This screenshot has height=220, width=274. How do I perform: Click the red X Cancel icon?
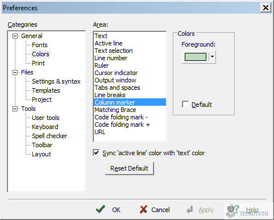143,210
